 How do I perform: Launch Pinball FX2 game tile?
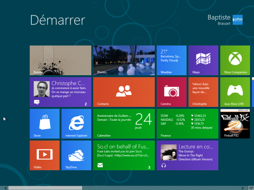(235, 124)
